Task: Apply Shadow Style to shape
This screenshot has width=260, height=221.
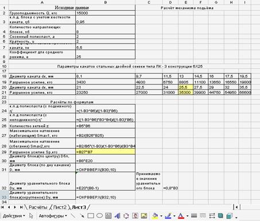Action: [x=220, y=216]
